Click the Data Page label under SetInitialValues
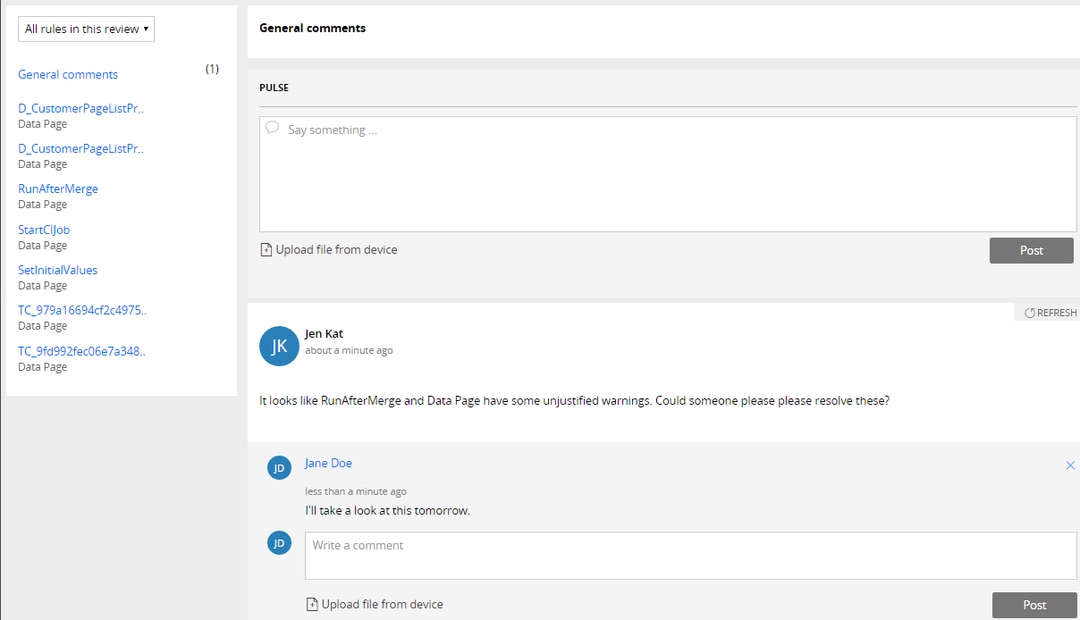The height and width of the screenshot is (620, 1080). pyautogui.click(x=43, y=286)
